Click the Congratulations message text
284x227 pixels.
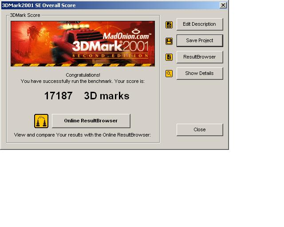[83, 75]
